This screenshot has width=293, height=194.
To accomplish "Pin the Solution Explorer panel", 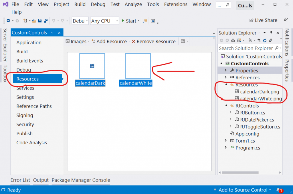I will [x=271, y=33].
